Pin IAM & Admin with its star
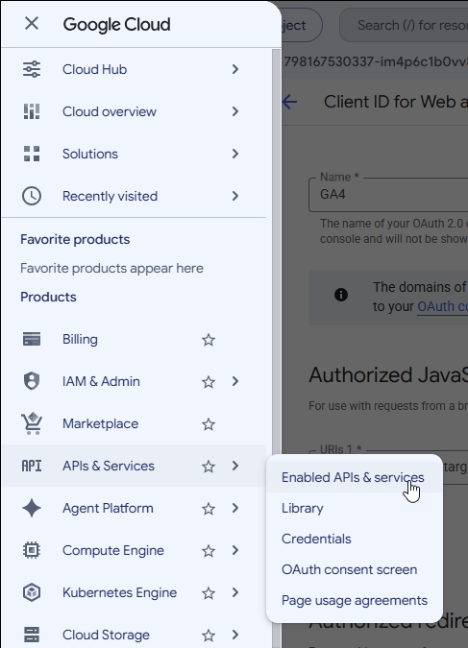 click(209, 382)
